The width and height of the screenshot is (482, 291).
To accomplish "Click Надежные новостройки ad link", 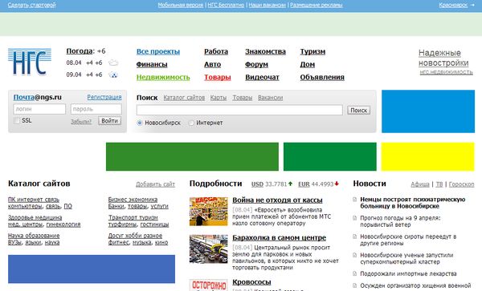I will tap(443, 58).
